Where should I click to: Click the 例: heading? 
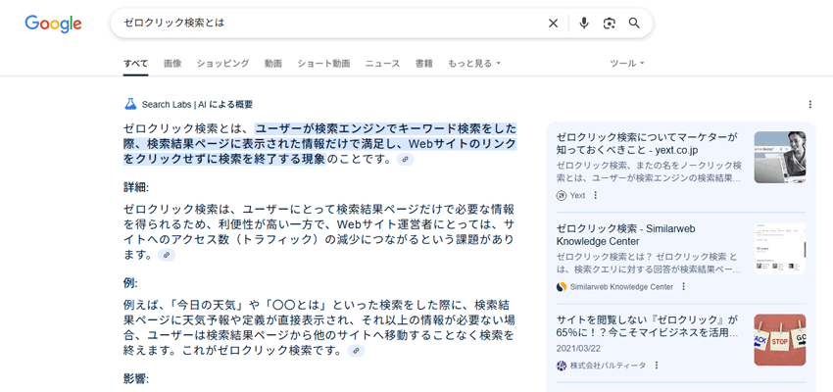coord(130,283)
